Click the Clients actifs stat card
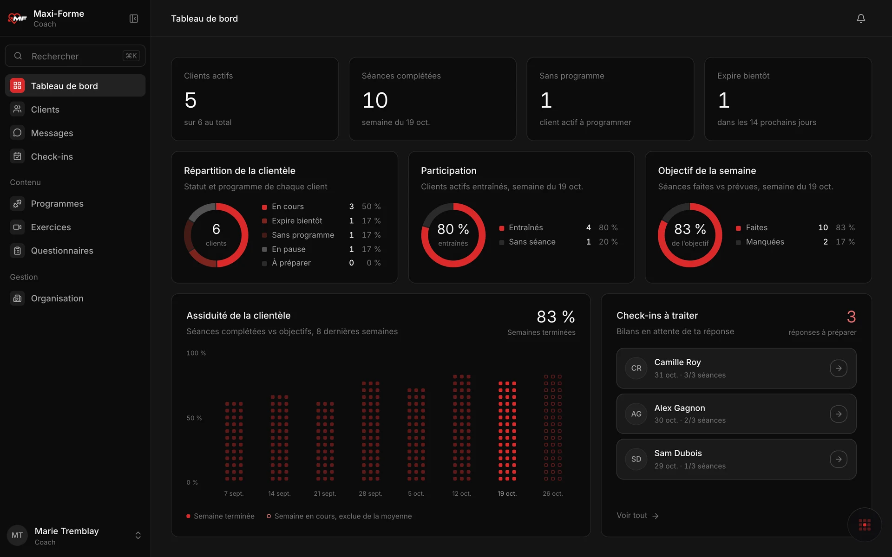Image resolution: width=892 pixels, height=557 pixels. pos(255,99)
